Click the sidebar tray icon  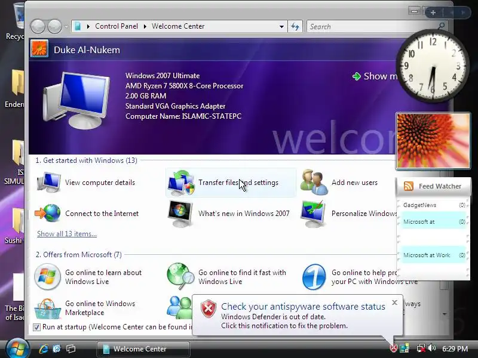click(x=405, y=348)
